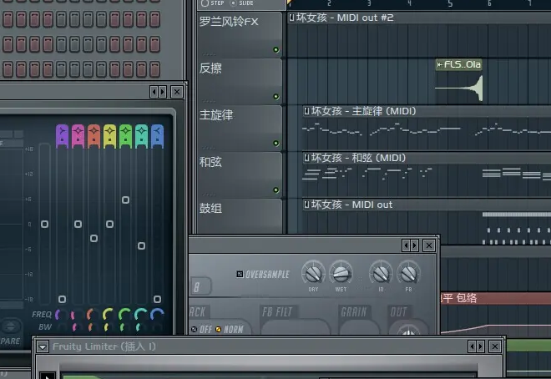The image size is (551, 379).
Task: Click the pink FREQ knob
Action: (x=77, y=315)
